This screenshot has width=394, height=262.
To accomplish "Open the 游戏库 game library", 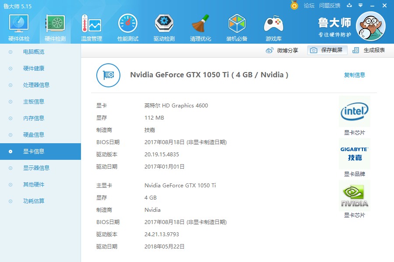I will pyautogui.click(x=273, y=26).
